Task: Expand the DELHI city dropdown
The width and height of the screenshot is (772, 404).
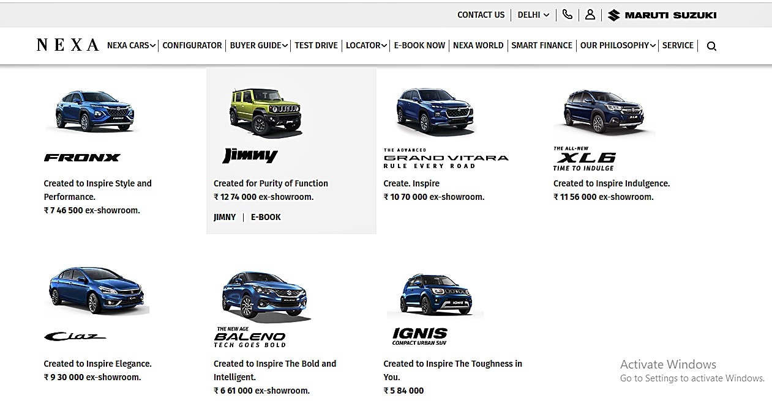Action: [x=533, y=15]
